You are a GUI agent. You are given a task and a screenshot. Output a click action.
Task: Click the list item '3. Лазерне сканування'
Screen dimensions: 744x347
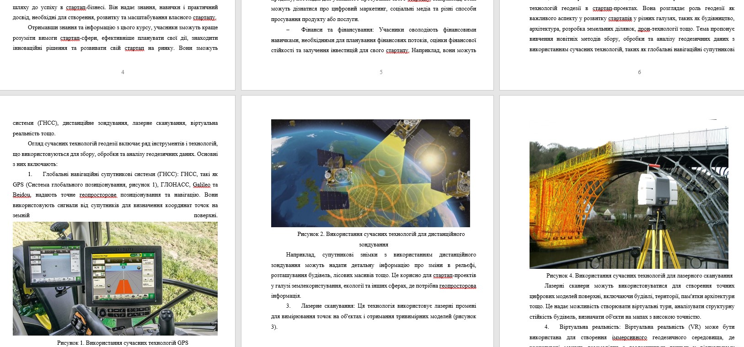(374, 316)
